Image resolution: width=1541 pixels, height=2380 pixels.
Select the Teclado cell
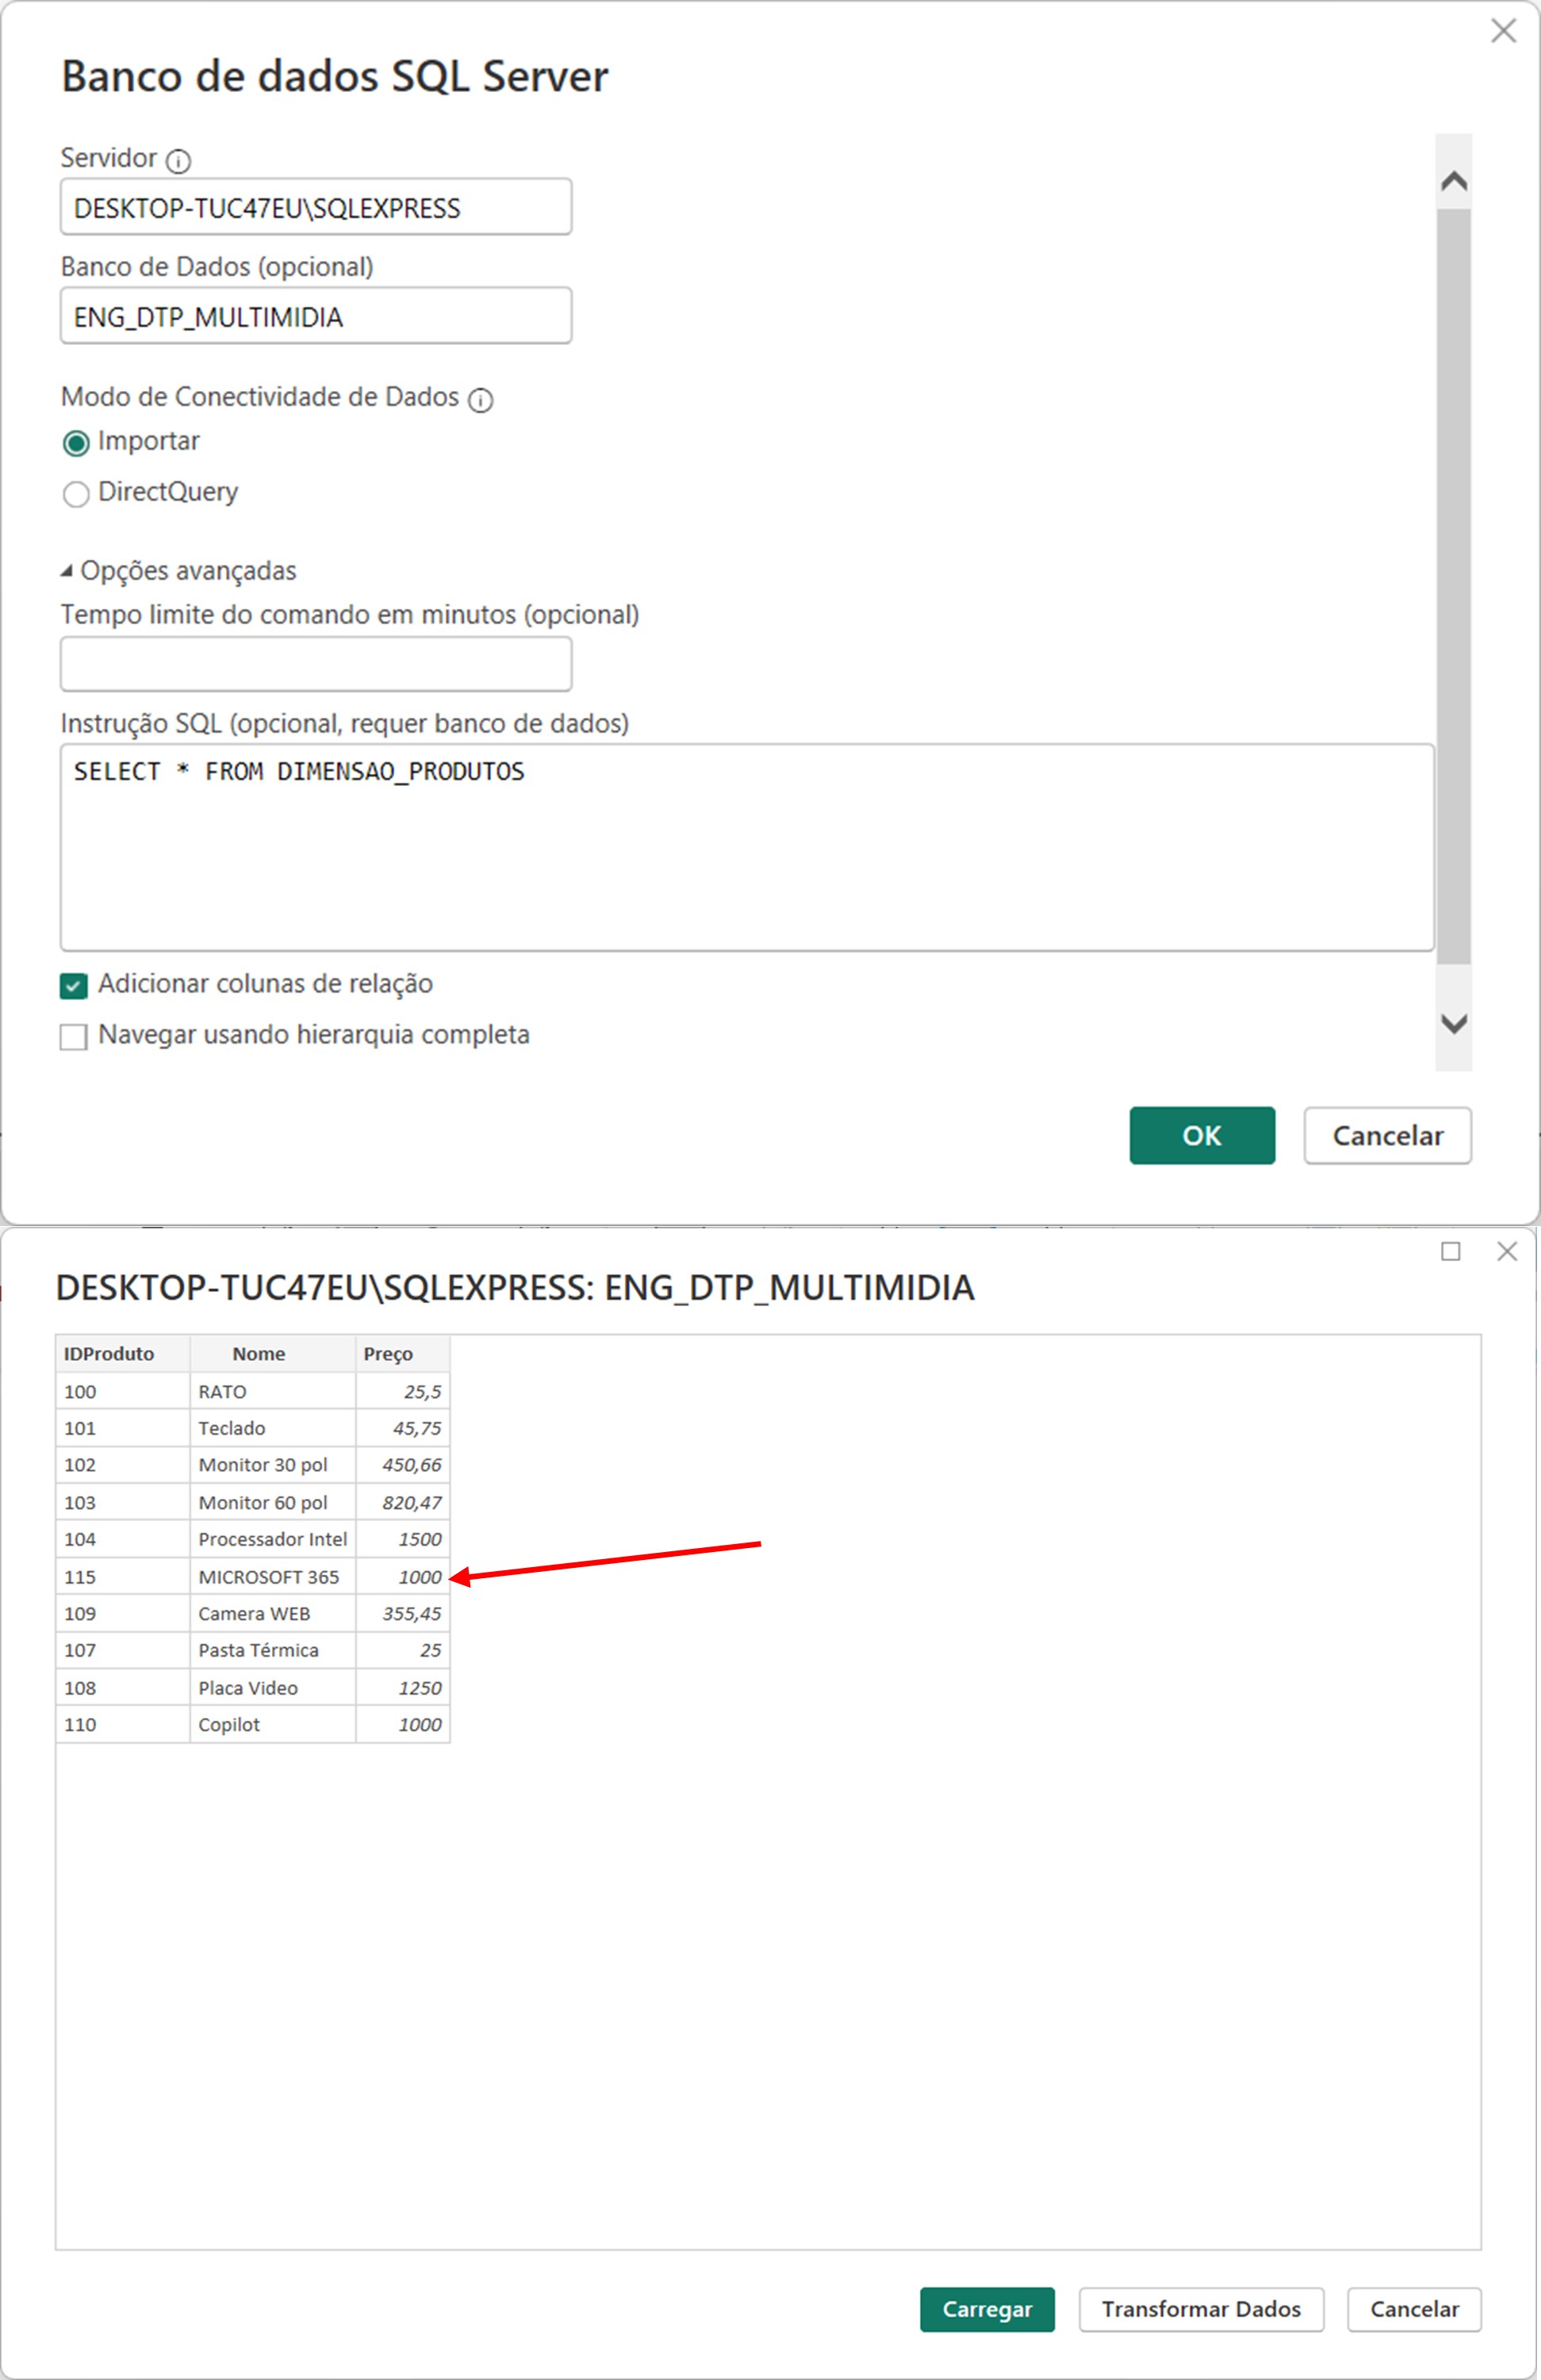(273, 1428)
